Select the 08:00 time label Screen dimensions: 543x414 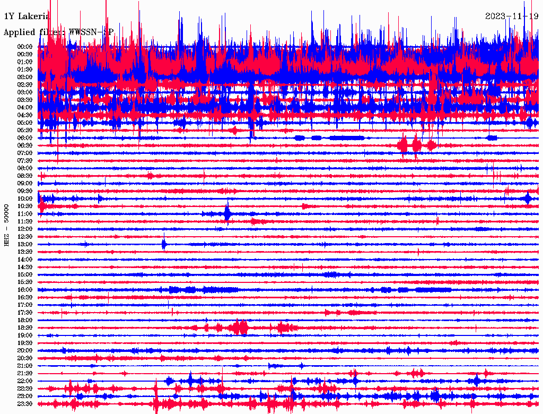click(25, 168)
